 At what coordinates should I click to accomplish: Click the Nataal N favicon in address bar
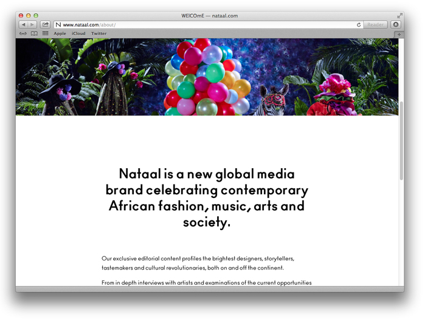click(58, 25)
